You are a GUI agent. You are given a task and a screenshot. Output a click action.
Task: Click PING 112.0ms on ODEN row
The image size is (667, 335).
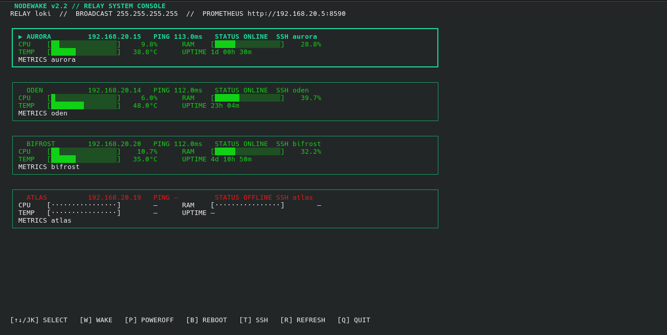(178, 90)
